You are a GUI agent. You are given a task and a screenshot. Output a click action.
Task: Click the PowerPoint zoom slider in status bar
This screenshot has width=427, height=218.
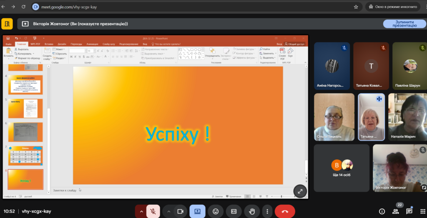pyautogui.click(x=282, y=196)
